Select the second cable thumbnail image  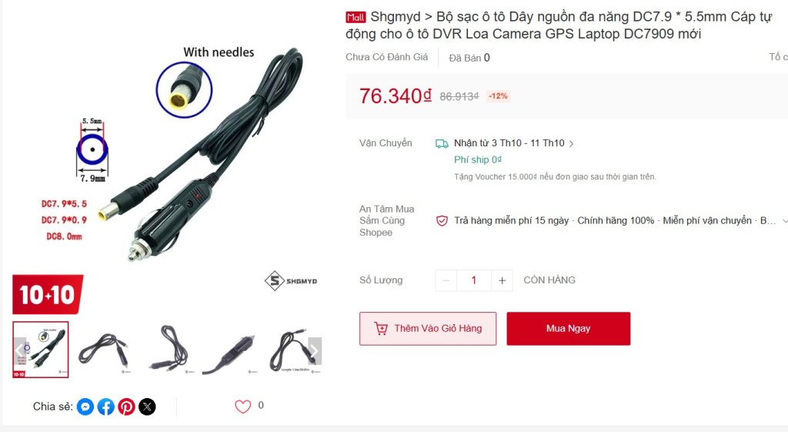point(105,350)
